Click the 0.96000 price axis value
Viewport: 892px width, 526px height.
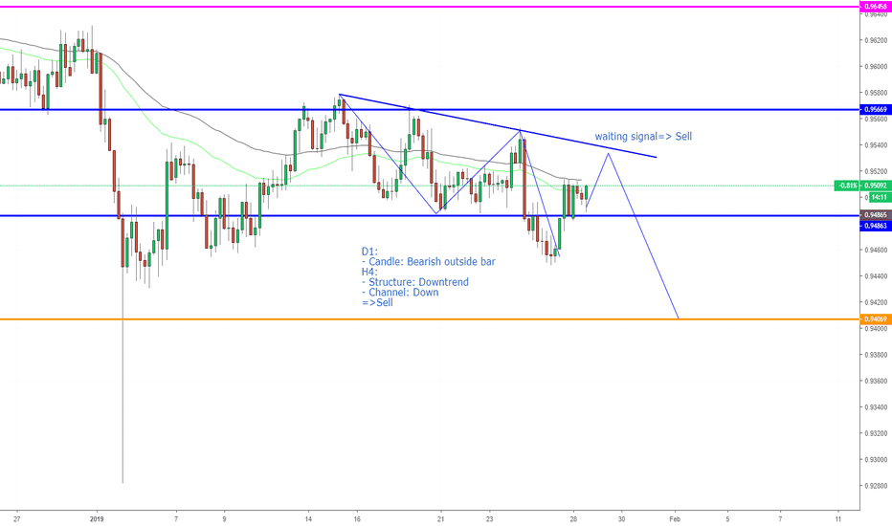876,67
